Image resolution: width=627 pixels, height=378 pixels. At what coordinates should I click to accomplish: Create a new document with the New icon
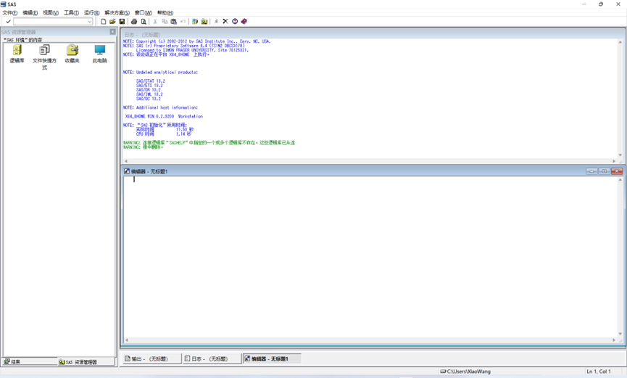point(104,21)
